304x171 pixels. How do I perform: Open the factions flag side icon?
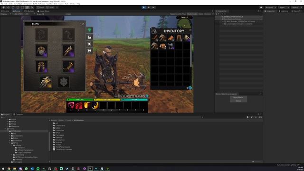coord(90,51)
